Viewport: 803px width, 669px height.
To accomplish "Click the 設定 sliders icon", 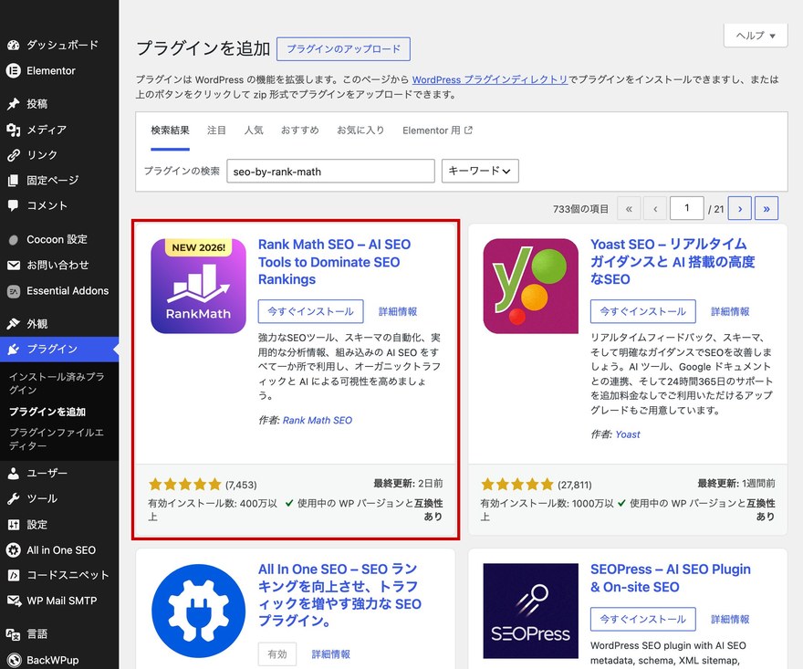I will pos(14,525).
